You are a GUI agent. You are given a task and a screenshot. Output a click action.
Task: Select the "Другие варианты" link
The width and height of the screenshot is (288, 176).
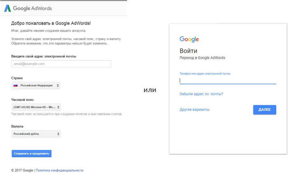(194, 109)
